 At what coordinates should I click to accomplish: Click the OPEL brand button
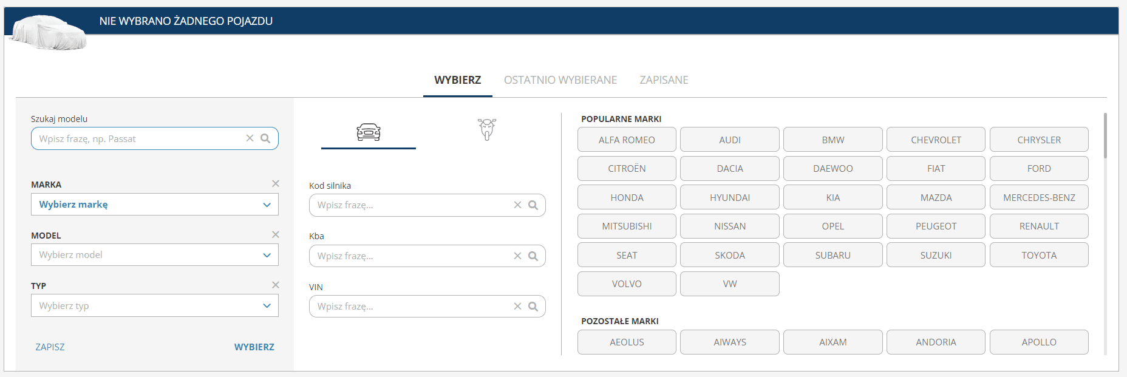[x=833, y=226]
